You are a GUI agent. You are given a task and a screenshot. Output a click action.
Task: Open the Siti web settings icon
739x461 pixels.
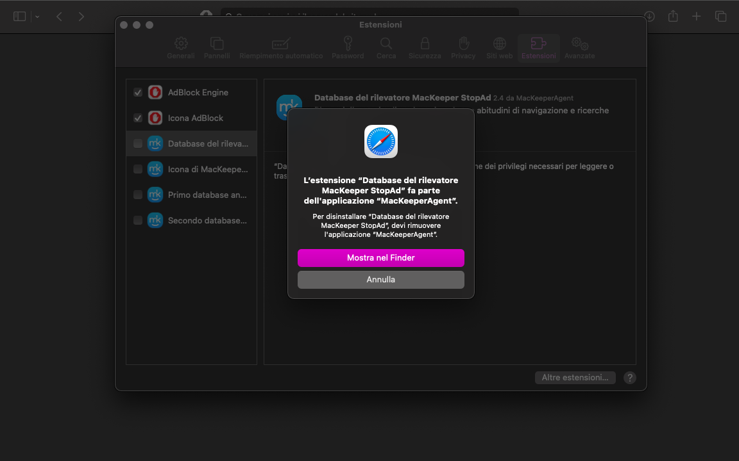click(x=498, y=47)
